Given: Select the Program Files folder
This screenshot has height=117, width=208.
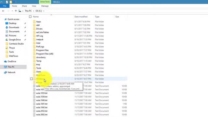Looking at the screenshot, I should (x=42, y=50).
